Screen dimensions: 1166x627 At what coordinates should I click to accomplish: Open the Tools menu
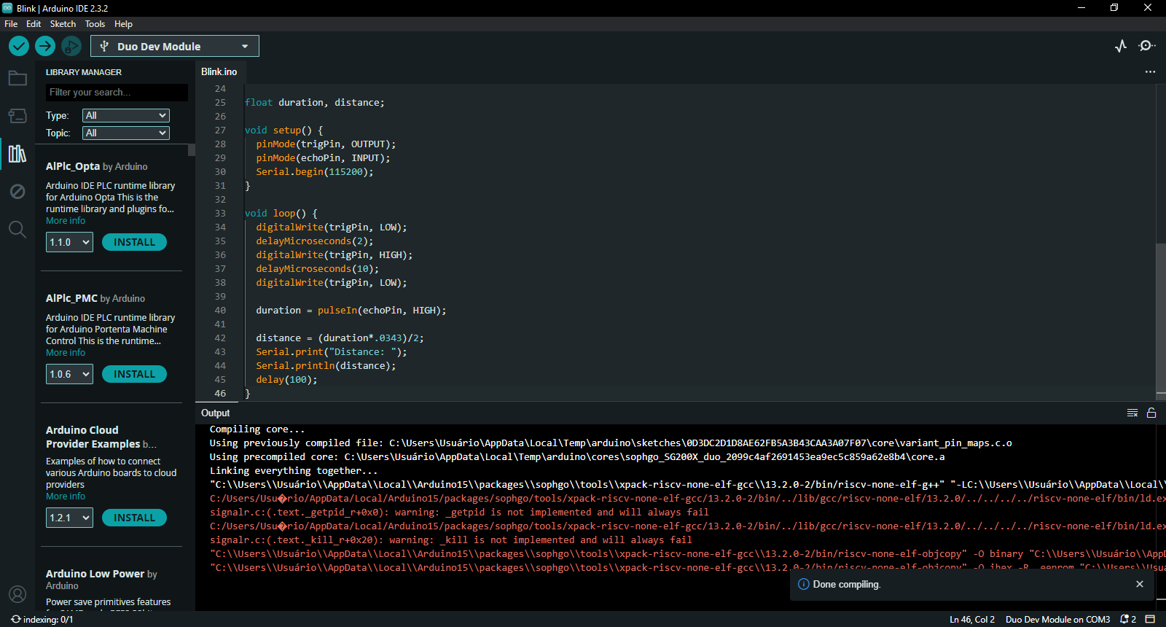click(95, 24)
